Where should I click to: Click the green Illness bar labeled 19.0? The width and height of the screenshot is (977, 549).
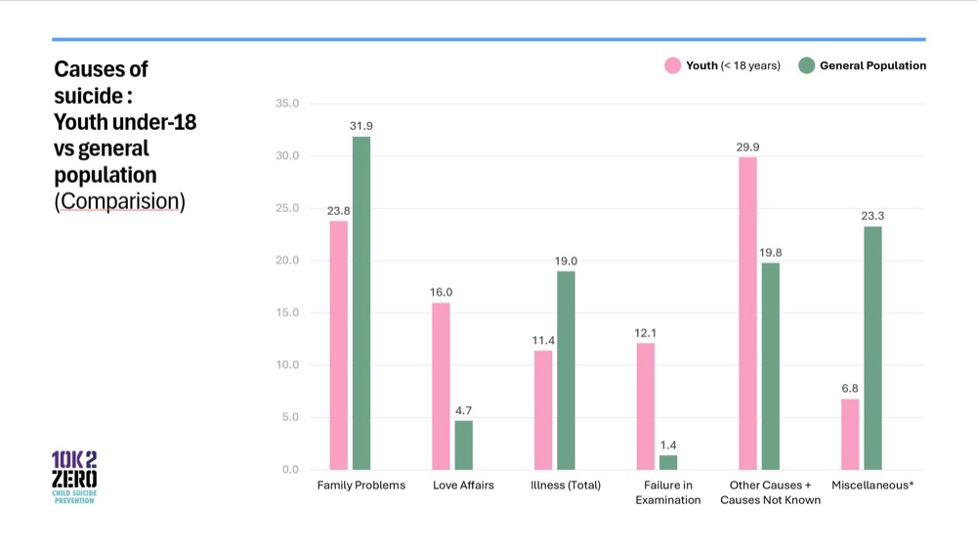click(566, 370)
